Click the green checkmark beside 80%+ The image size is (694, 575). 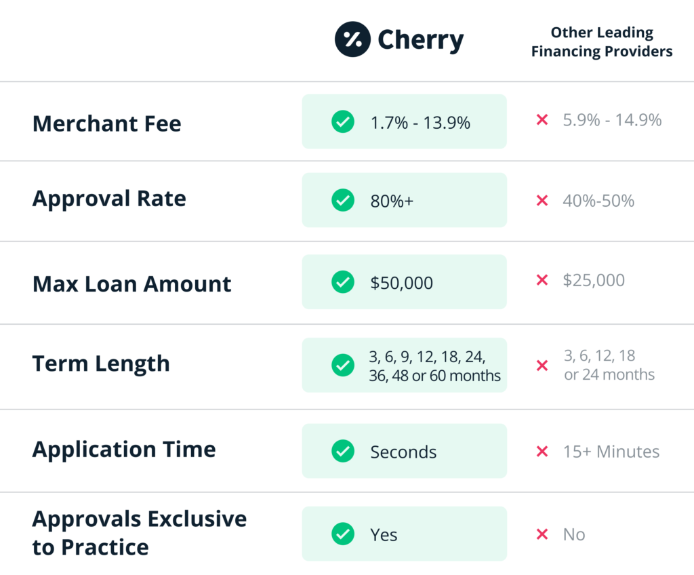coord(343,200)
